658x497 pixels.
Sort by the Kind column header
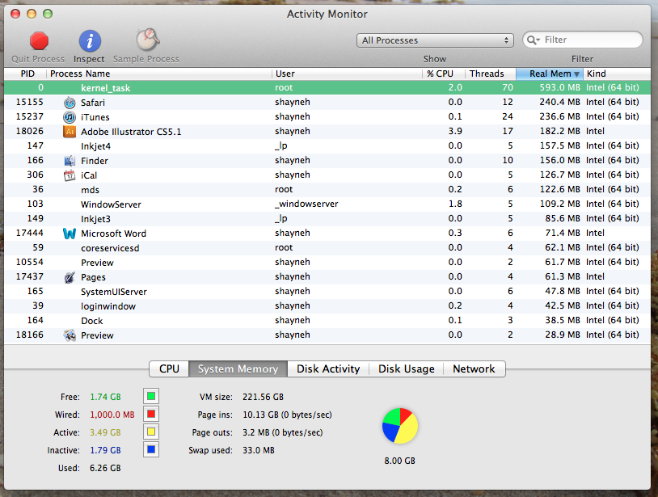(x=617, y=74)
